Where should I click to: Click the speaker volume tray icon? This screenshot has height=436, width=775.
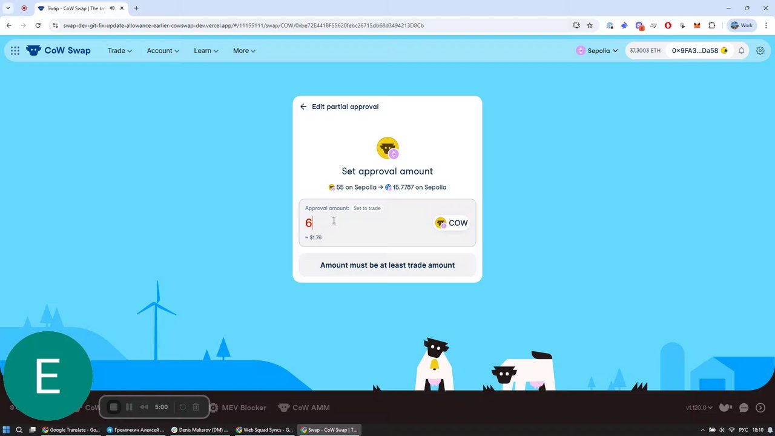(x=721, y=430)
